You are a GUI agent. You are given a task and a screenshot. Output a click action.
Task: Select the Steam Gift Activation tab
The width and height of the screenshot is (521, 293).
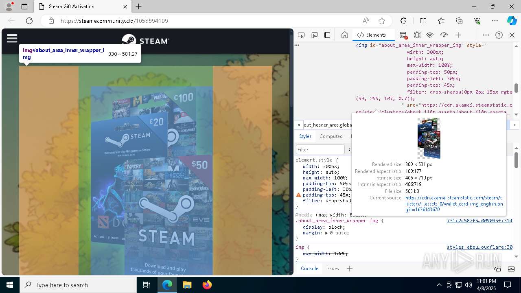(x=83, y=7)
